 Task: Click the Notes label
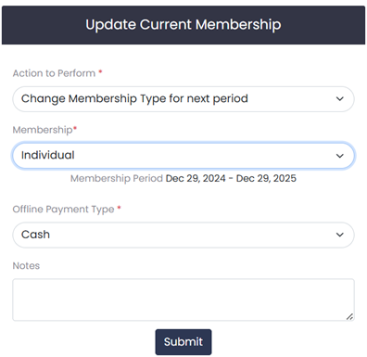coord(26,266)
